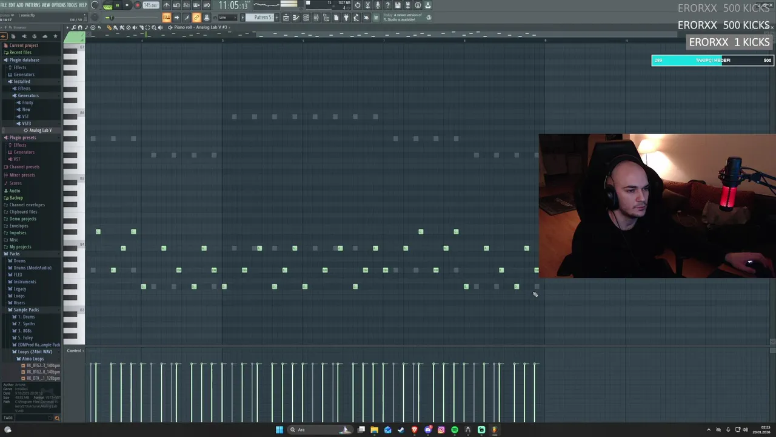Show the Mixer window icon
This screenshot has width=776, height=437.
316,18
